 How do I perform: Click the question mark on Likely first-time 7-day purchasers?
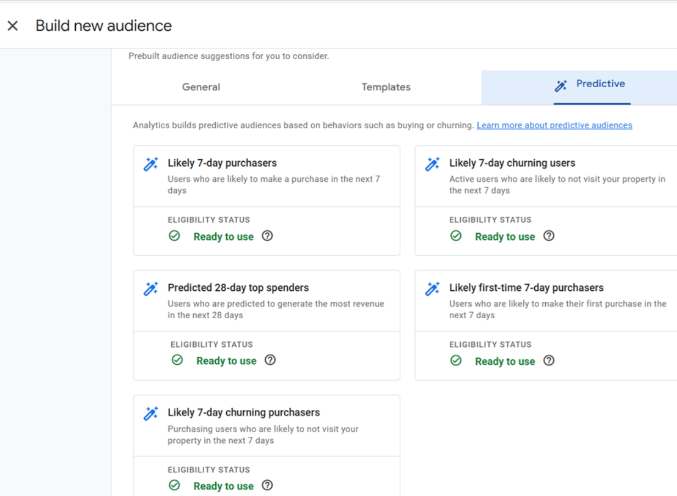[x=549, y=360]
